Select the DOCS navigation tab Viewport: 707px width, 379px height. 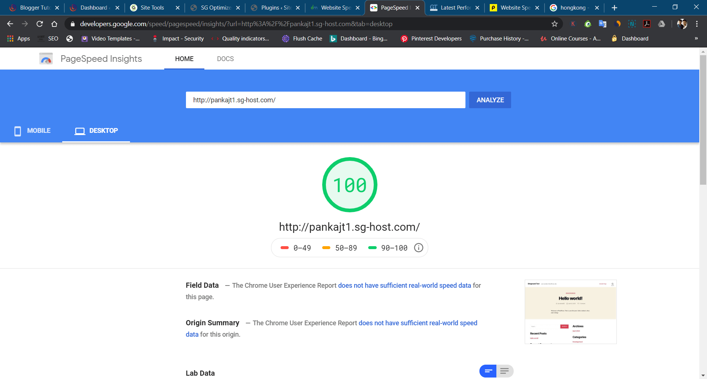tap(225, 59)
